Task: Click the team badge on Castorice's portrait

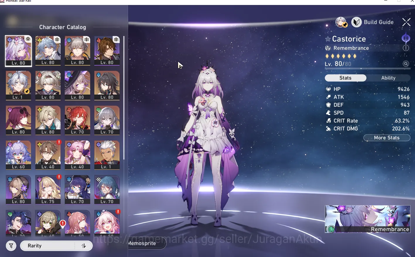Action: [x=28, y=39]
